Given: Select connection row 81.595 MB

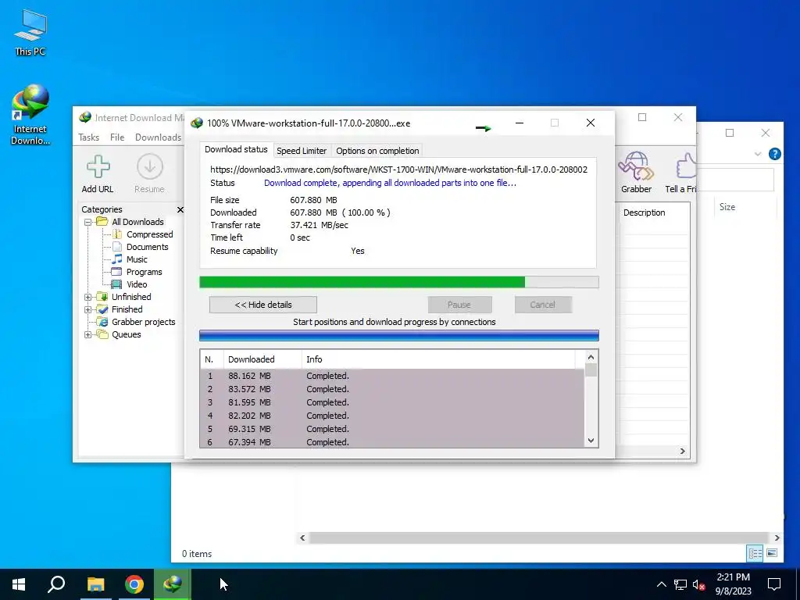Looking at the screenshot, I should [x=392, y=402].
